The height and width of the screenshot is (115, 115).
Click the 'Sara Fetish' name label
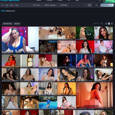pyautogui.click(x=7, y=53)
